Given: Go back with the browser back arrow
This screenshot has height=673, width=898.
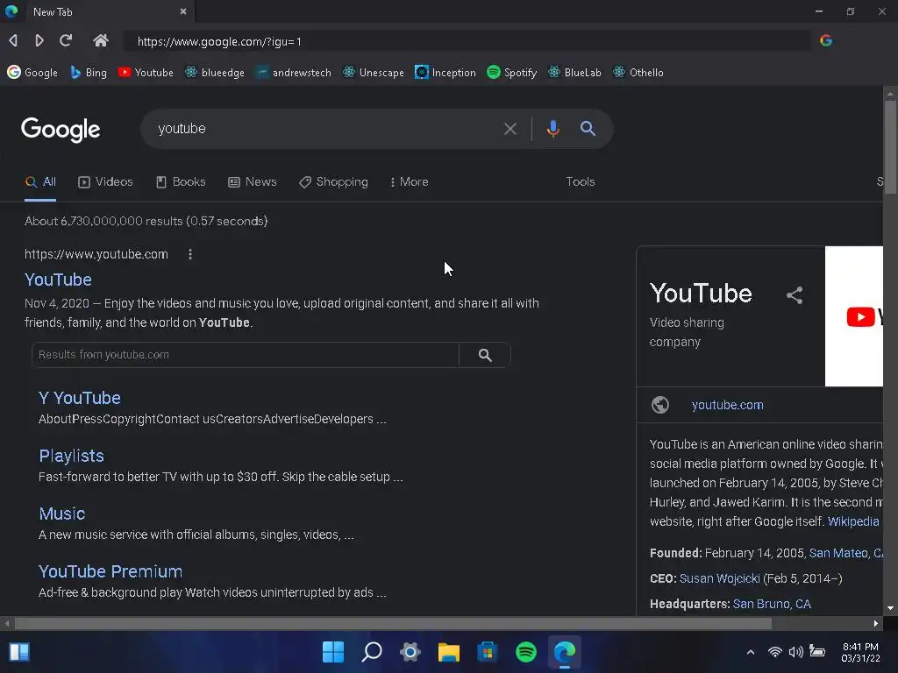Looking at the screenshot, I should [x=13, y=40].
